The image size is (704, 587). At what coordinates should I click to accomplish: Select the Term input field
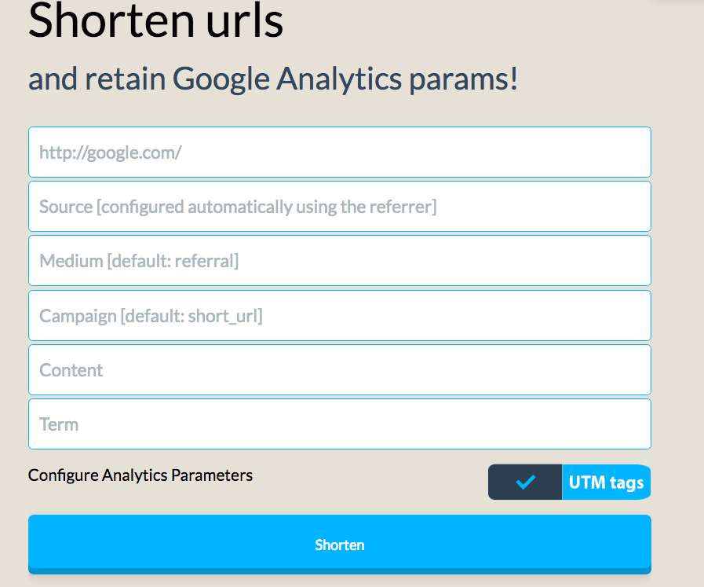point(339,424)
